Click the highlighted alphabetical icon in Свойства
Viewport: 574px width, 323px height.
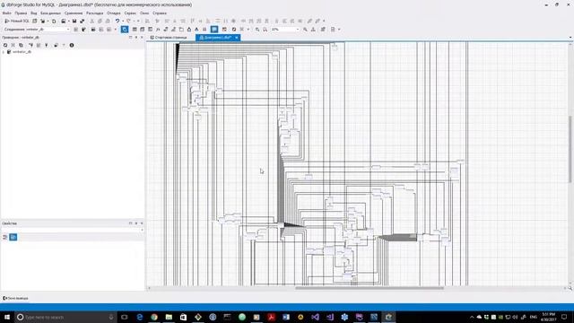click(x=13, y=237)
